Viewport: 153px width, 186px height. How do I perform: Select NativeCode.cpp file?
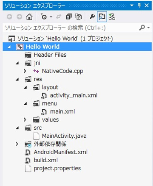[62, 71]
